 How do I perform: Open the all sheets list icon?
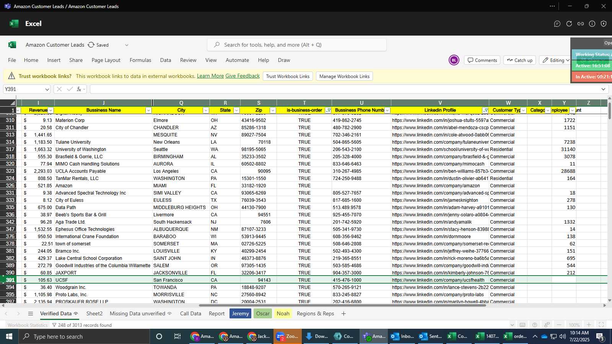(x=31, y=313)
